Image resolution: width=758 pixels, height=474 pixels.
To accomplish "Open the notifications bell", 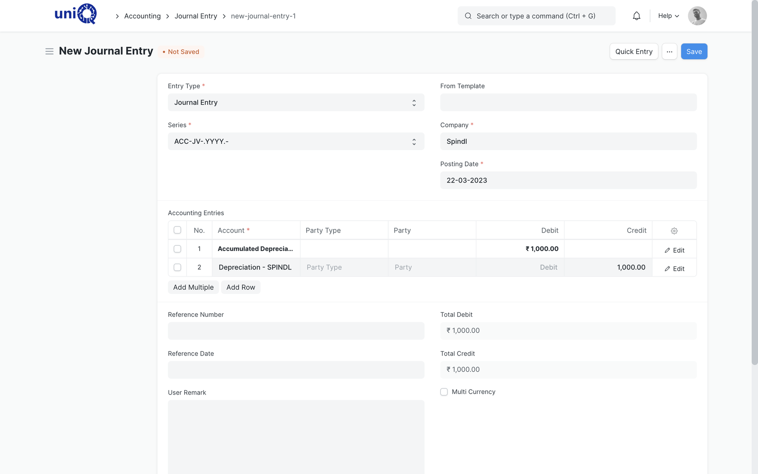I will (x=636, y=16).
